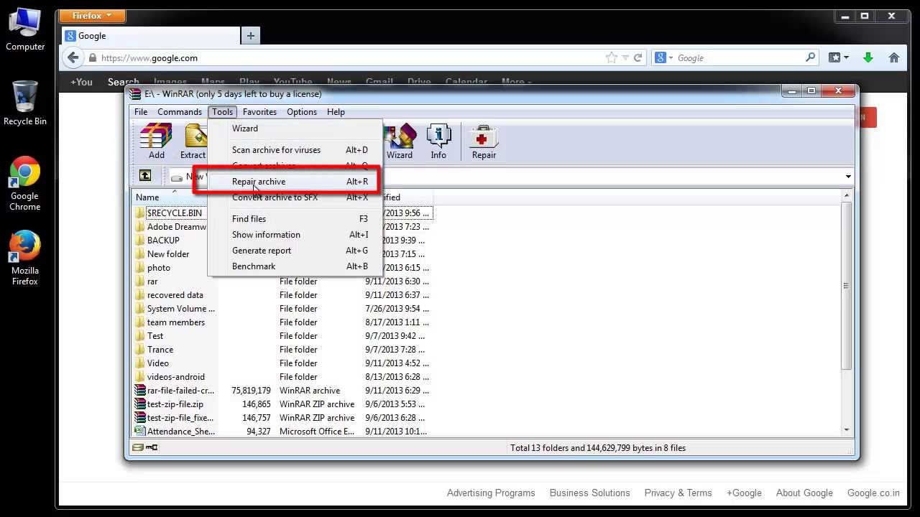Open Firefox downloads green arrow
The height and width of the screenshot is (517, 920).
(868, 58)
